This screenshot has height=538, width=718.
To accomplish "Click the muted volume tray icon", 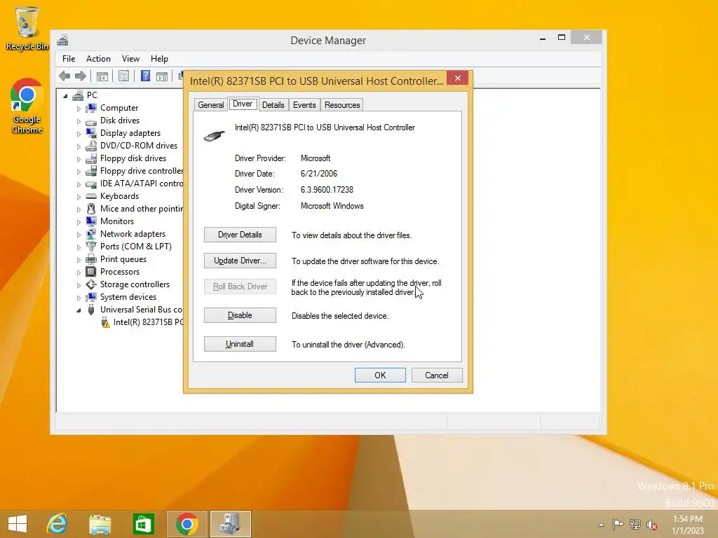I will (651, 525).
